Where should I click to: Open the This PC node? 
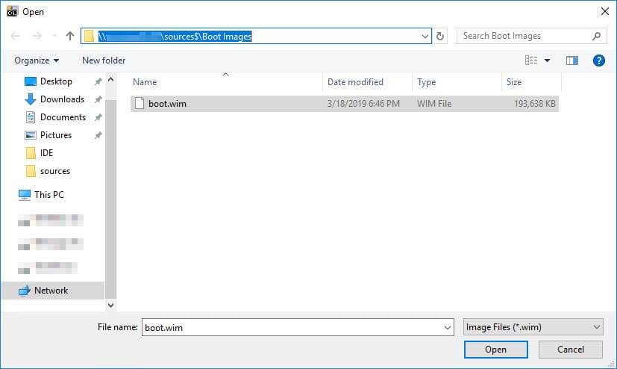[x=48, y=195]
